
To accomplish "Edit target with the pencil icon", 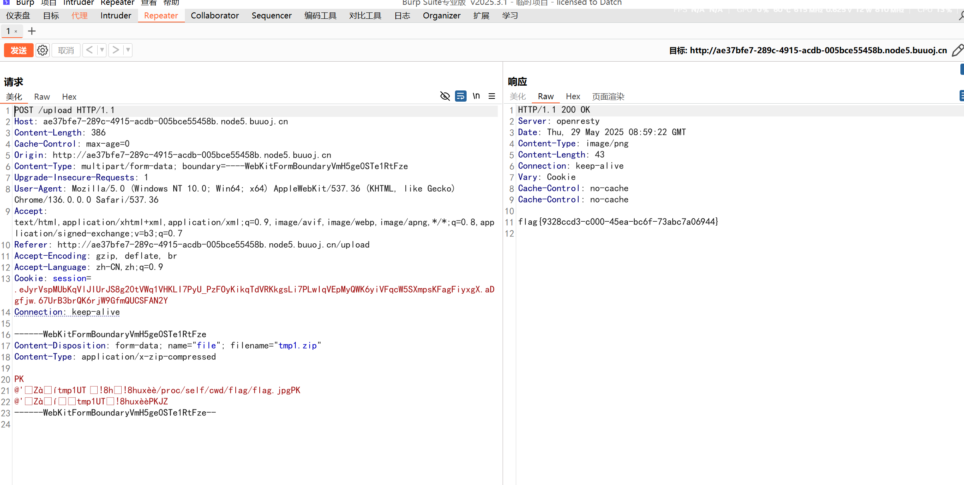I will 957,50.
